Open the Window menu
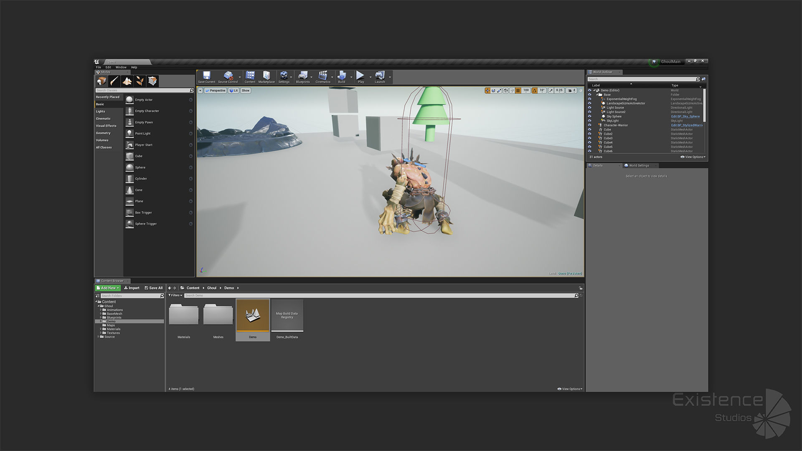Screen dimensions: 802x451 (x=121, y=67)
